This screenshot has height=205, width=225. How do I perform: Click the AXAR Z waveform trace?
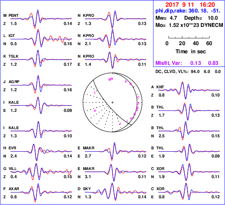(x=41, y=193)
